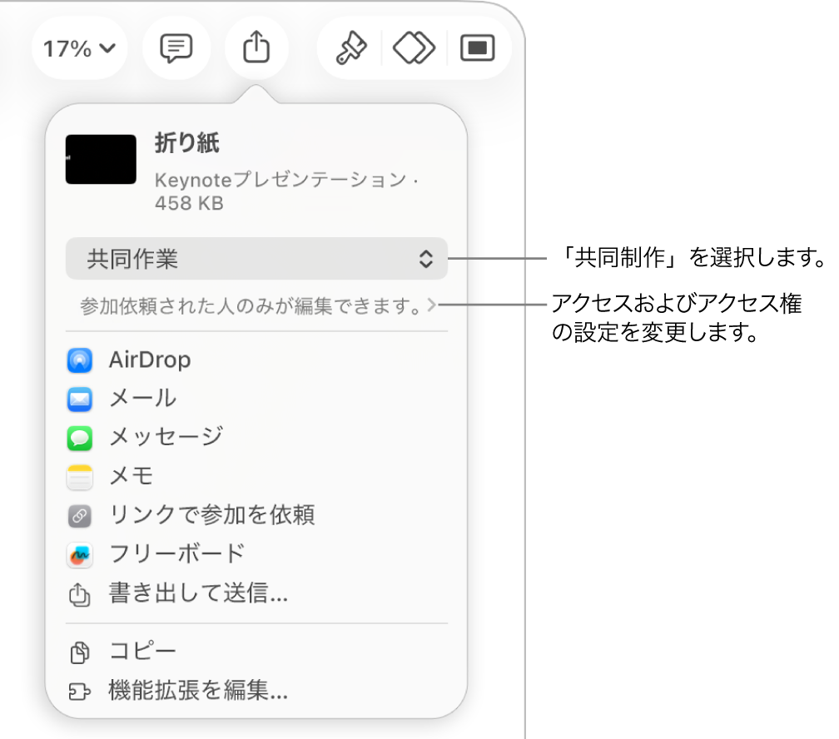This screenshot has width=839, height=739.
Task: Open the 共同作業 collaboration dropdown
Action: (256, 259)
